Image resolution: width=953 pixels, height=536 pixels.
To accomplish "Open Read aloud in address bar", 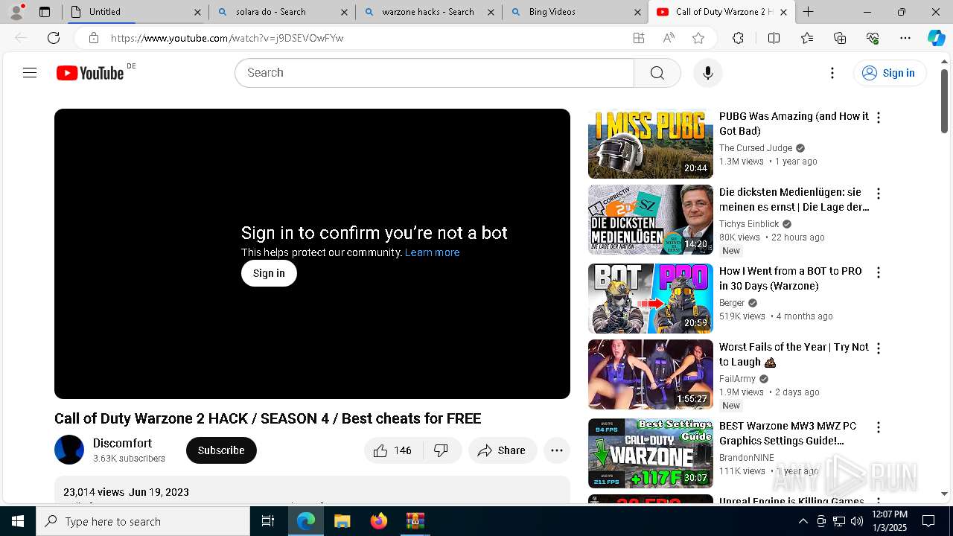I will click(669, 38).
